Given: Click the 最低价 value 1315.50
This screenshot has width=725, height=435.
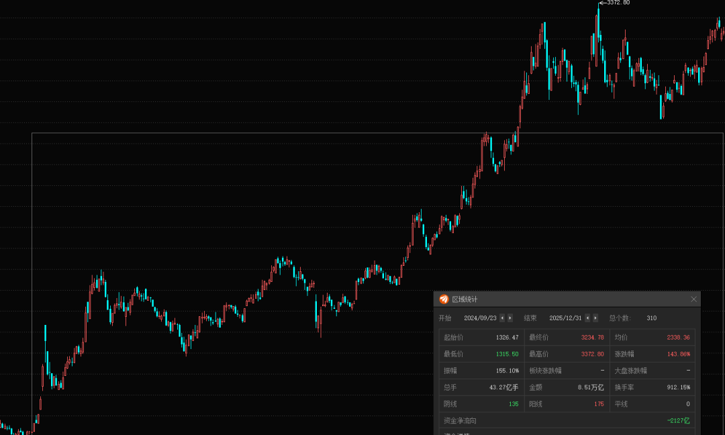Looking at the screenshot, I should [x=507, y=354].
